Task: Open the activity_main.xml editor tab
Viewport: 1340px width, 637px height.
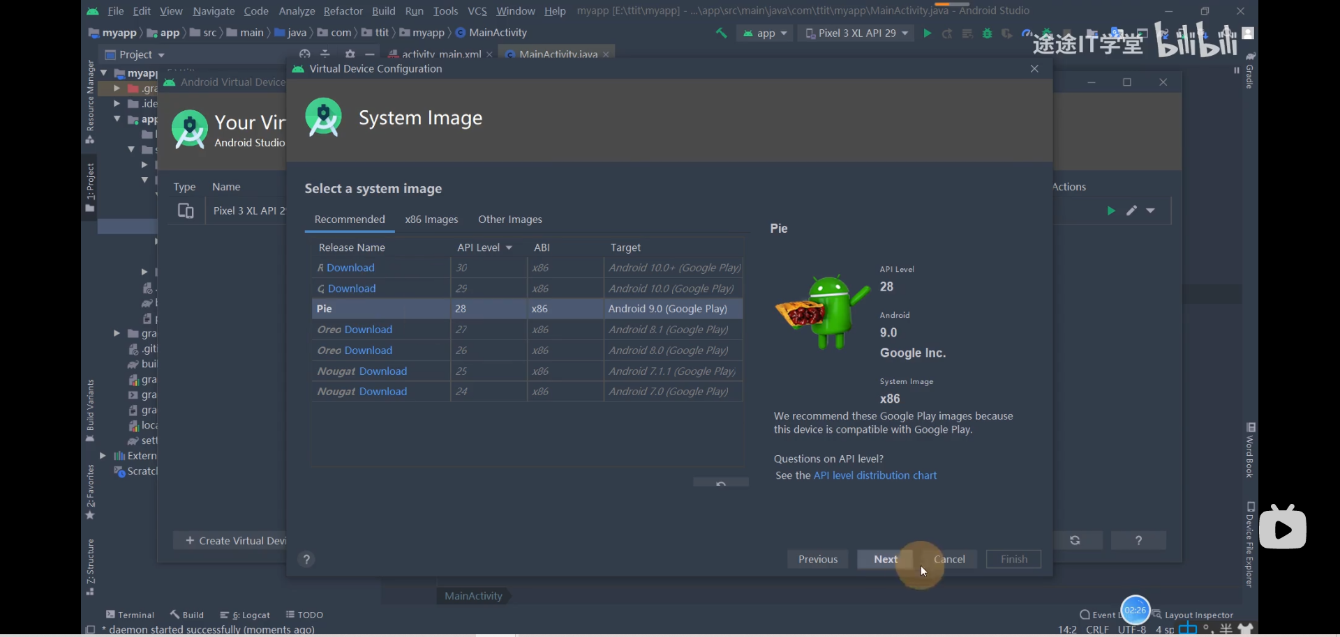Action: (441, 54)
